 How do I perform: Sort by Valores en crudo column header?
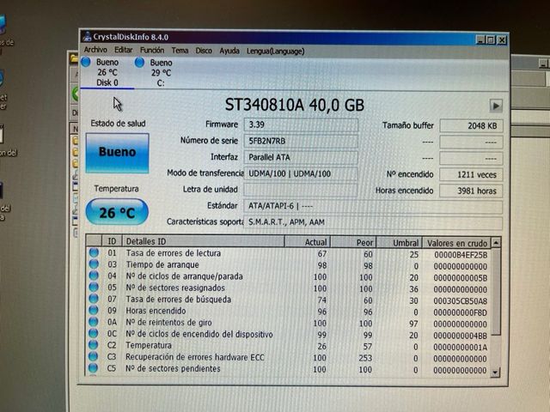point(456,243)
